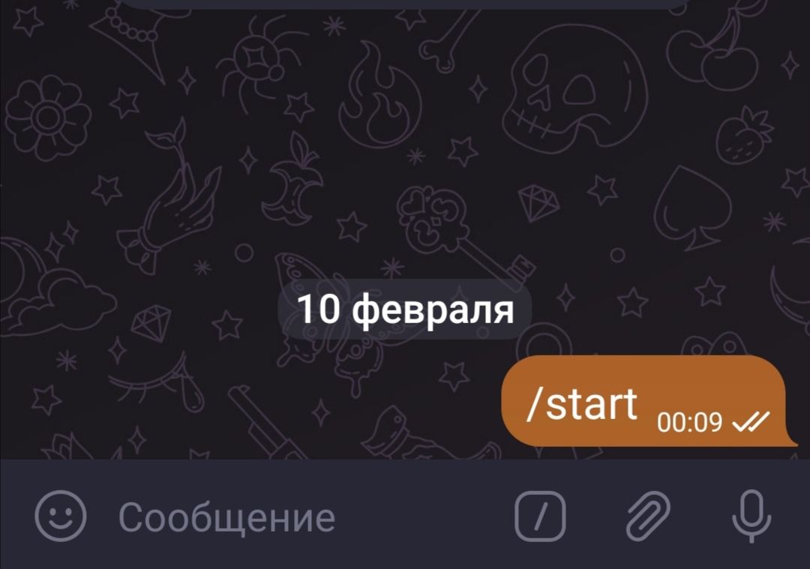Click the /start command text
This screenshot has height=569, width=810.
[x=582, y=404]
